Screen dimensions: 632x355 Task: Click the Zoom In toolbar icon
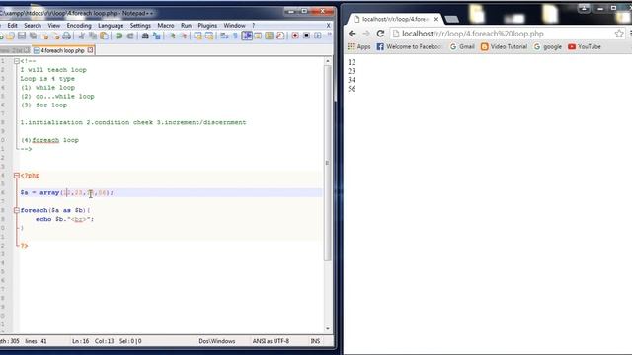coord(173,35)
